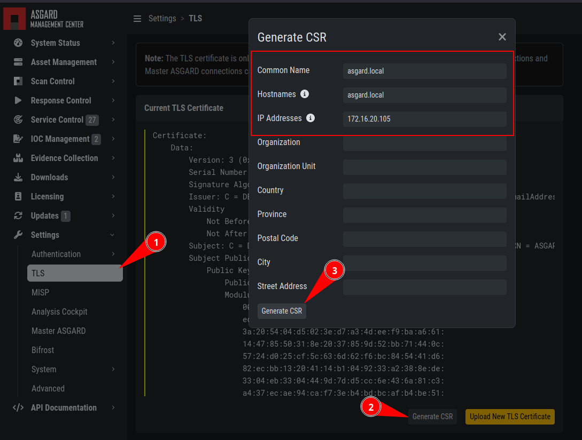Toggle the hamburger menu icon

tap(137, 19)
